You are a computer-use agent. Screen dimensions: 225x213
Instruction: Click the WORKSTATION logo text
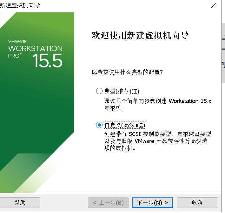(35, 48)
